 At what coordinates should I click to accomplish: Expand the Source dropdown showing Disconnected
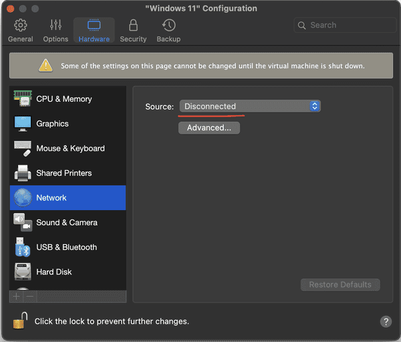click(250, 106)
